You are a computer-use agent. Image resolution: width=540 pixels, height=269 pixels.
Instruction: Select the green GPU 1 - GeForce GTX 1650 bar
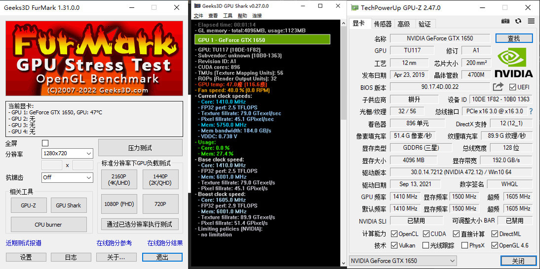[263, 39]
